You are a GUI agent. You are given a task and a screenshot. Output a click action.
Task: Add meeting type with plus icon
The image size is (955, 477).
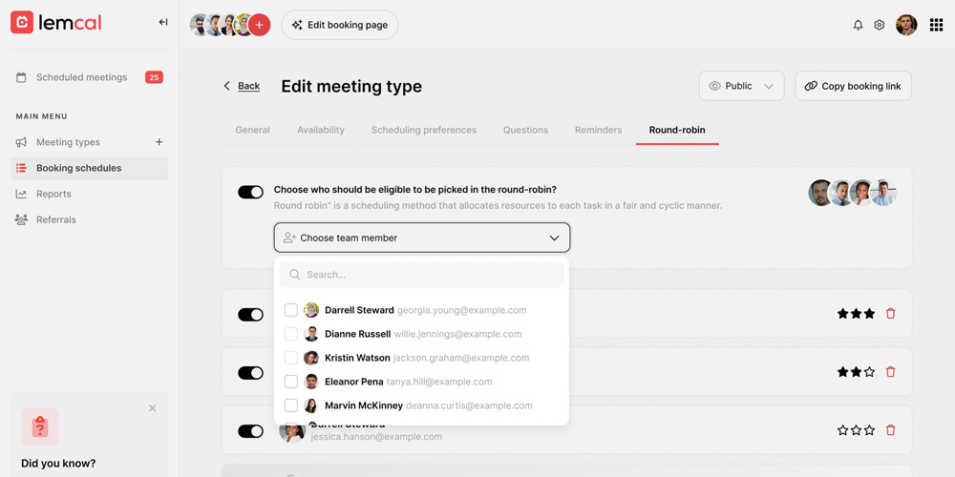[159, 142]
